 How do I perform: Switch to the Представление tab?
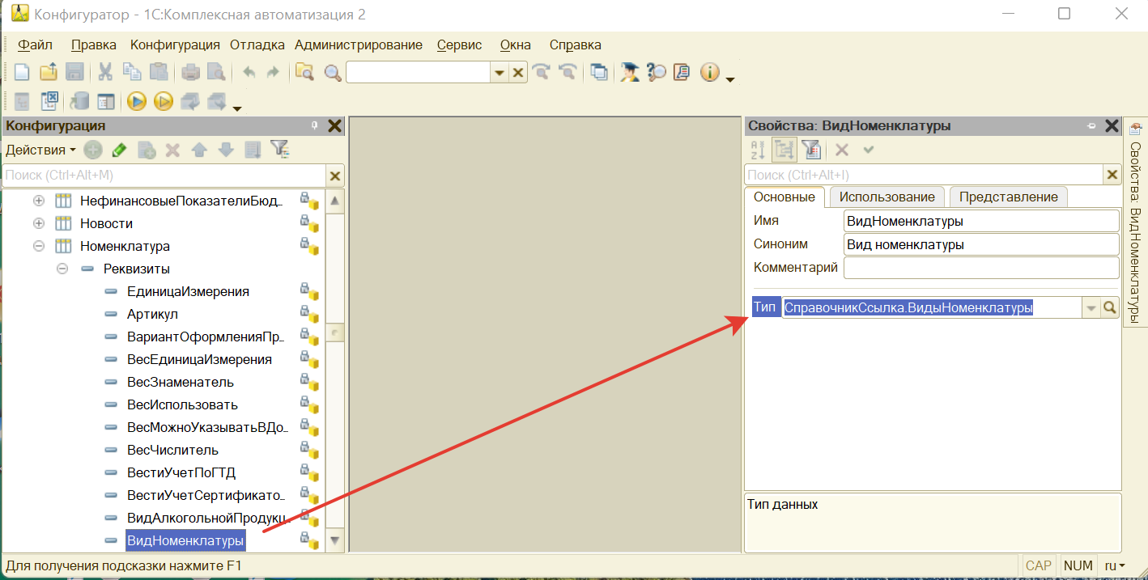click(1009, 197)
